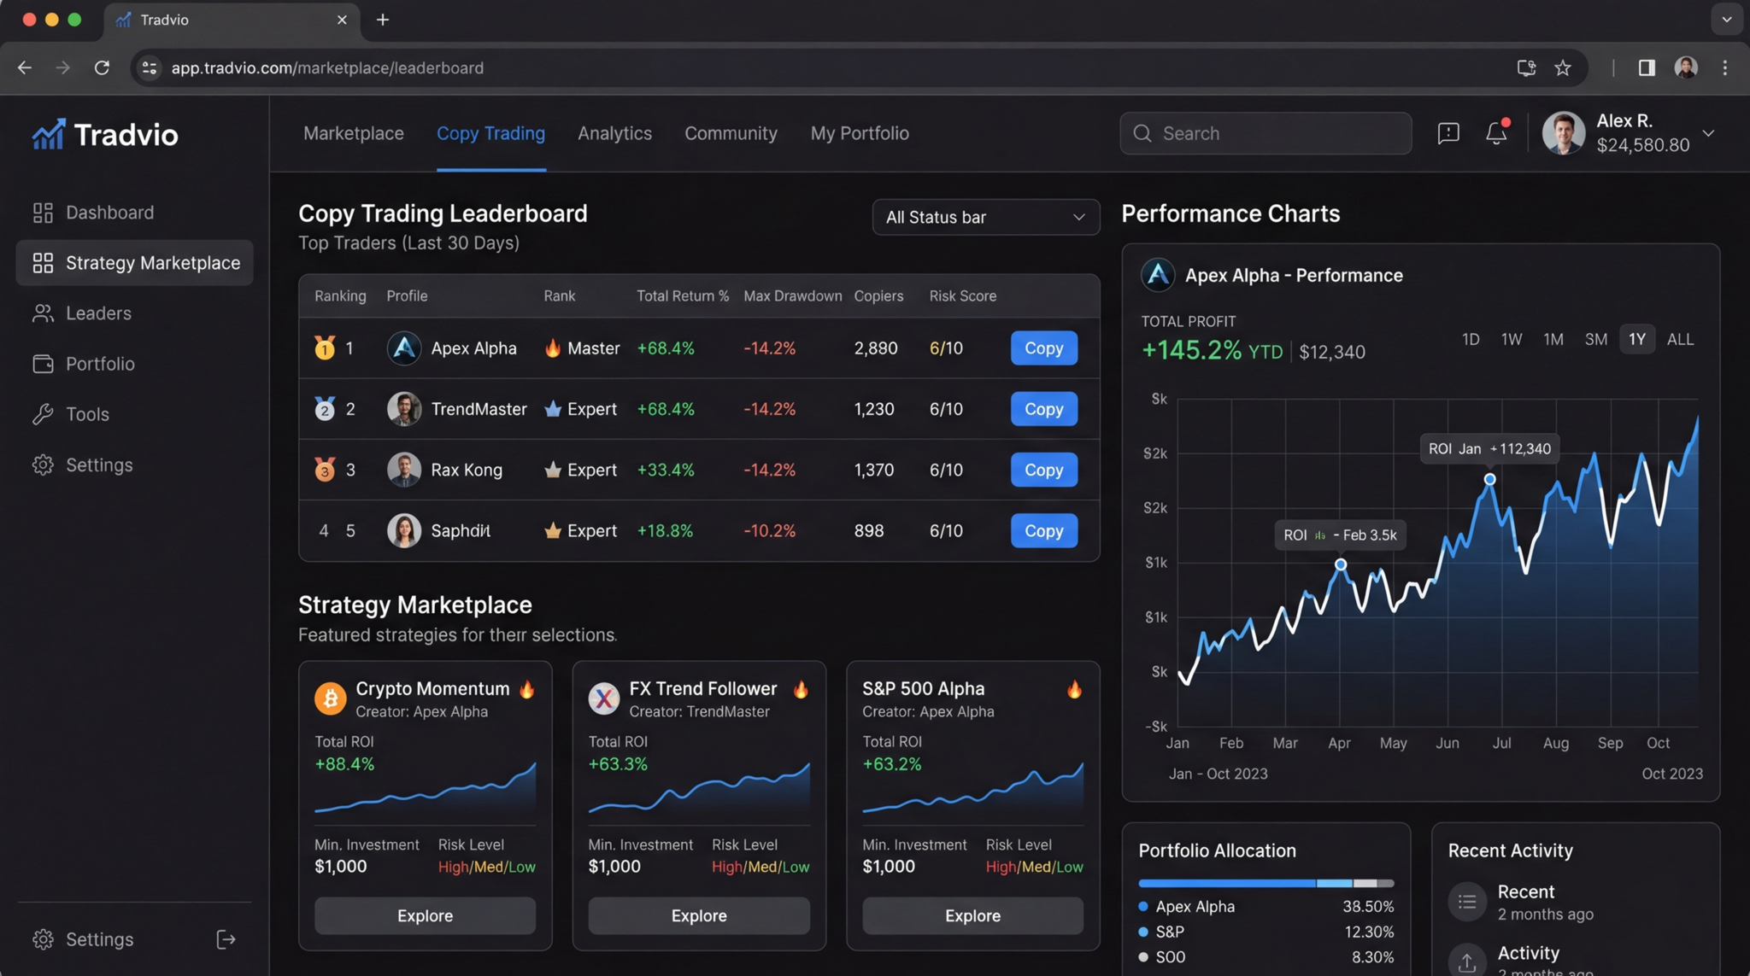
Task: Click the Leaders people icon
Action: click(43, 313)
